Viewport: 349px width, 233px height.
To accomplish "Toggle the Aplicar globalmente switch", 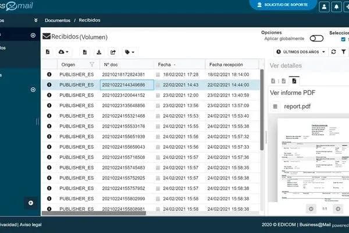I will pos(316,38).
